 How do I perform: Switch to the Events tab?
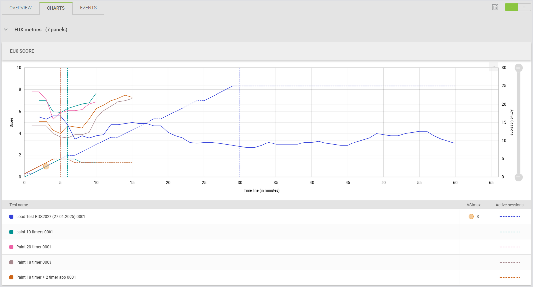pos(88,8)
